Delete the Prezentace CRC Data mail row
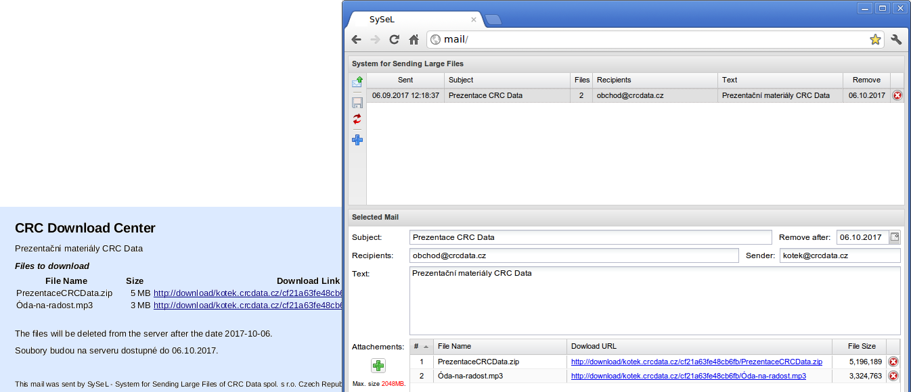This screenshot has width=911, height=392. (x=897, y=95)
